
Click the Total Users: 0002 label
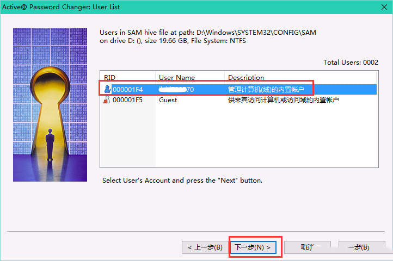tap(351, 62)
